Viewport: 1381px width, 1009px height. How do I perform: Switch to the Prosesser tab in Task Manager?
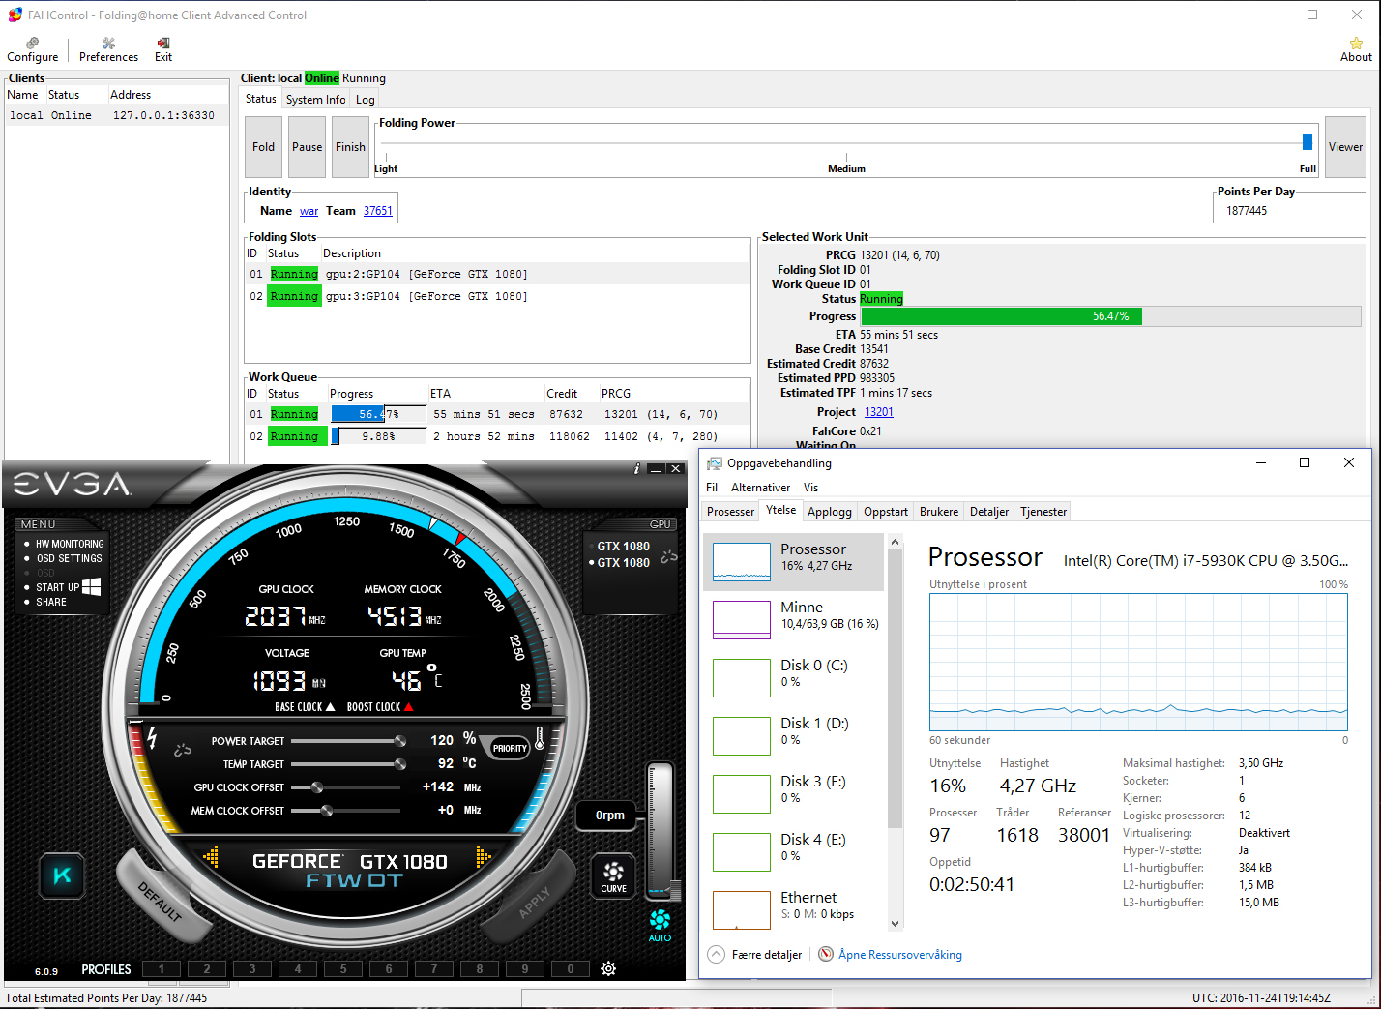pyautogui.click(x=730, y=512)
